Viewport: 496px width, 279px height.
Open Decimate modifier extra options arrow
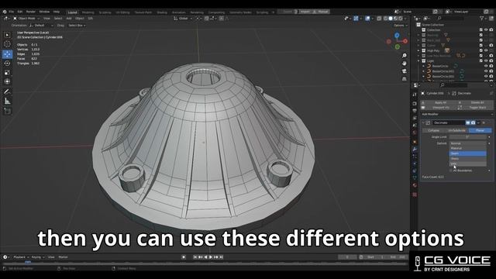point(479,122)
